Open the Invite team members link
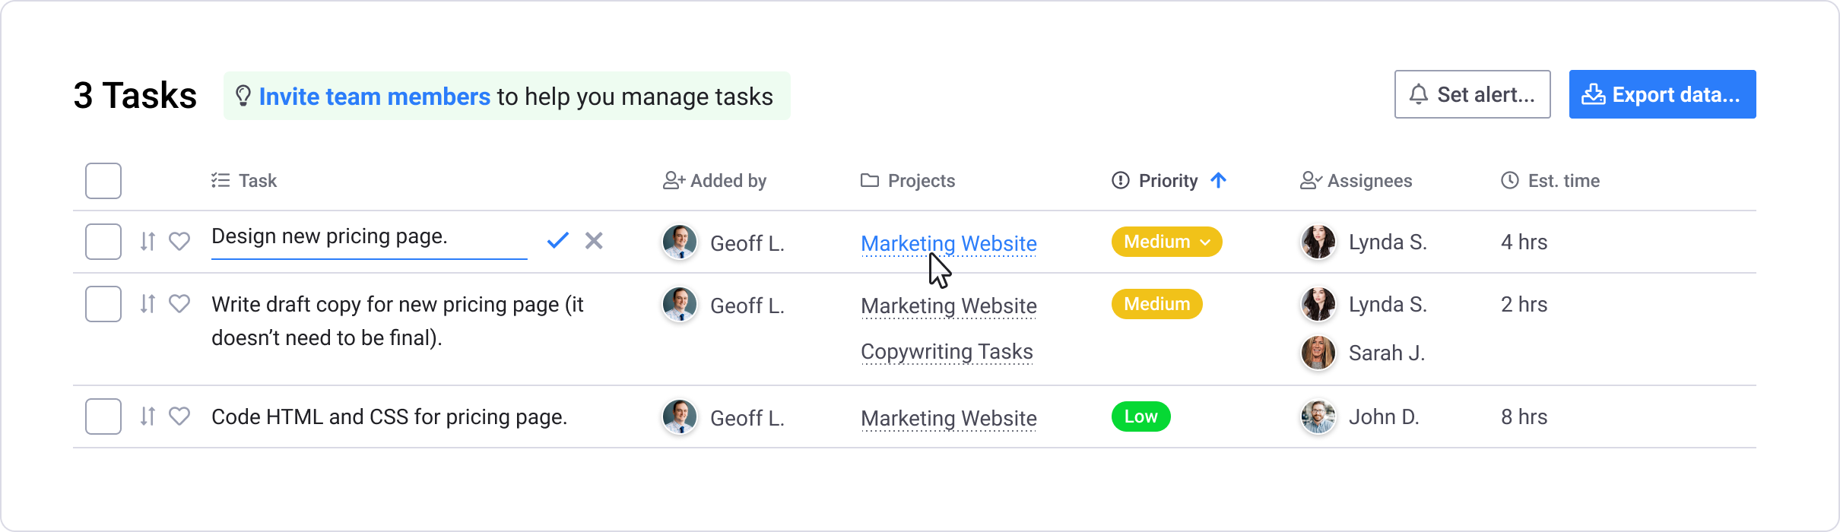Image resolution: width=1840 pixels, height=532 pixels. click(374, 97)
